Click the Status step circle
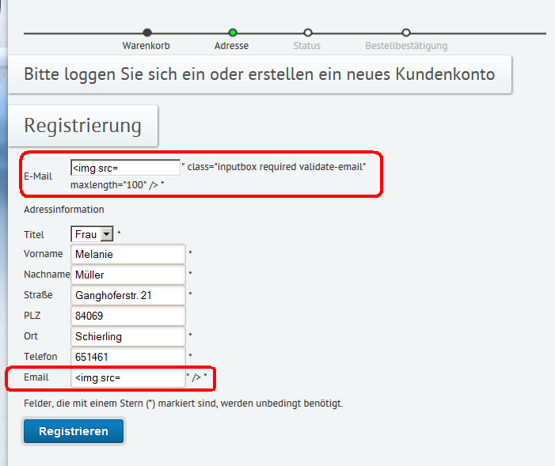 tap(308, 33)
